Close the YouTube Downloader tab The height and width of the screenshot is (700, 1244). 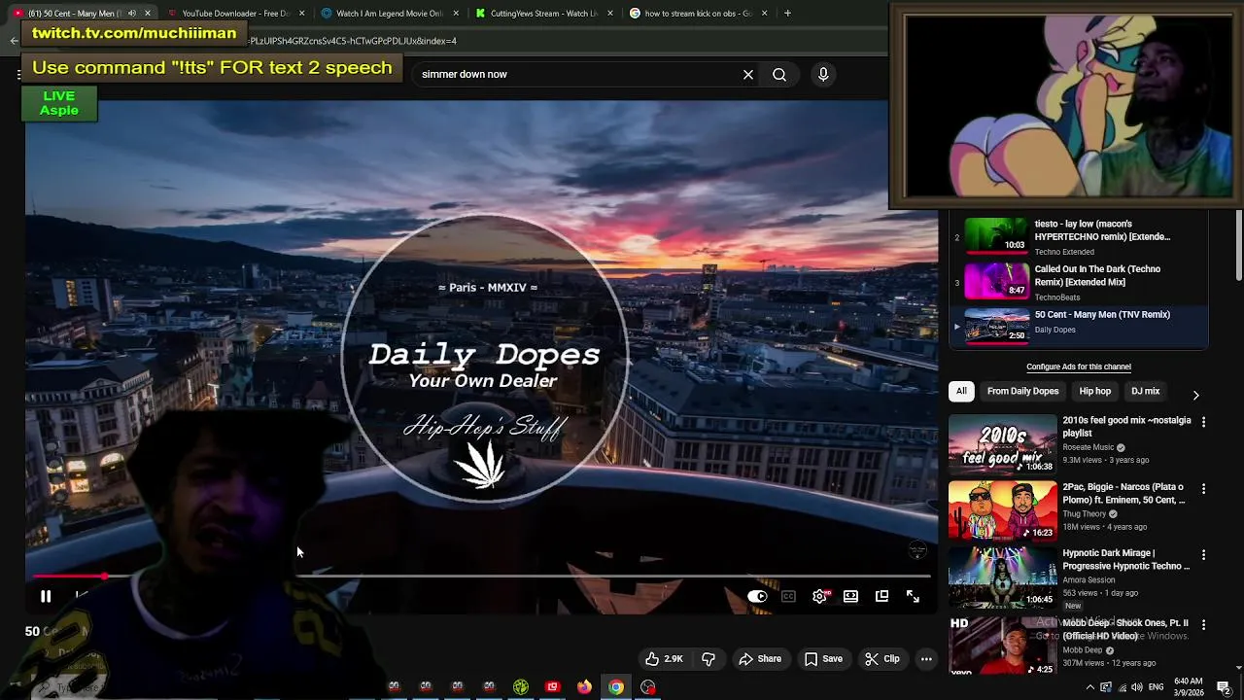pyautogui.click(x=302, y=14)
